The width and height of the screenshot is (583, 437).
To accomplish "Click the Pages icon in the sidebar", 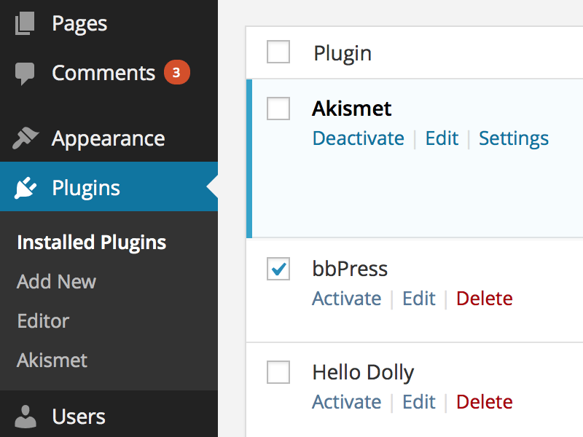I will point(25,23).
